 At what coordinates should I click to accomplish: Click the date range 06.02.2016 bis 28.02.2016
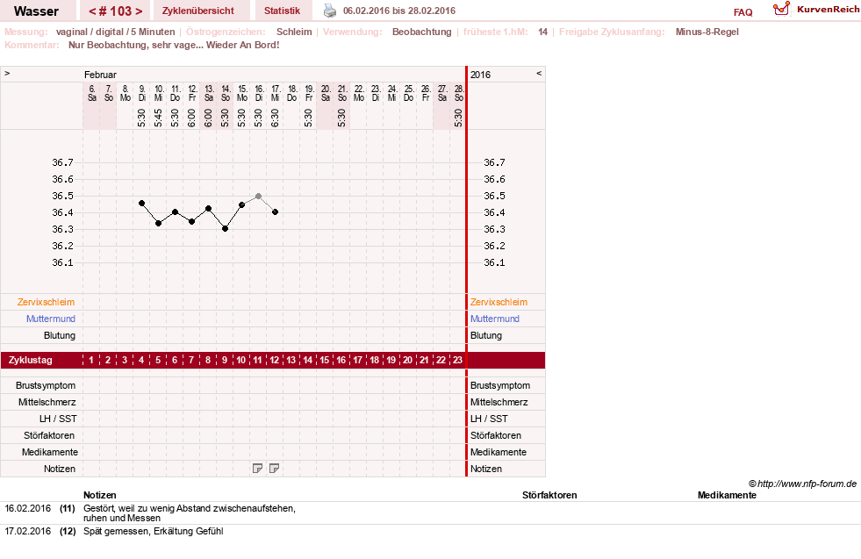click(x=399, y=11)
